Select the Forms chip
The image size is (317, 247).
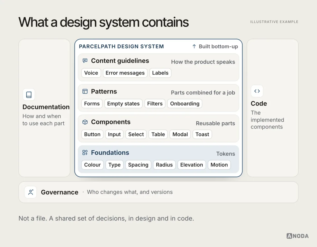coord(92,104)
